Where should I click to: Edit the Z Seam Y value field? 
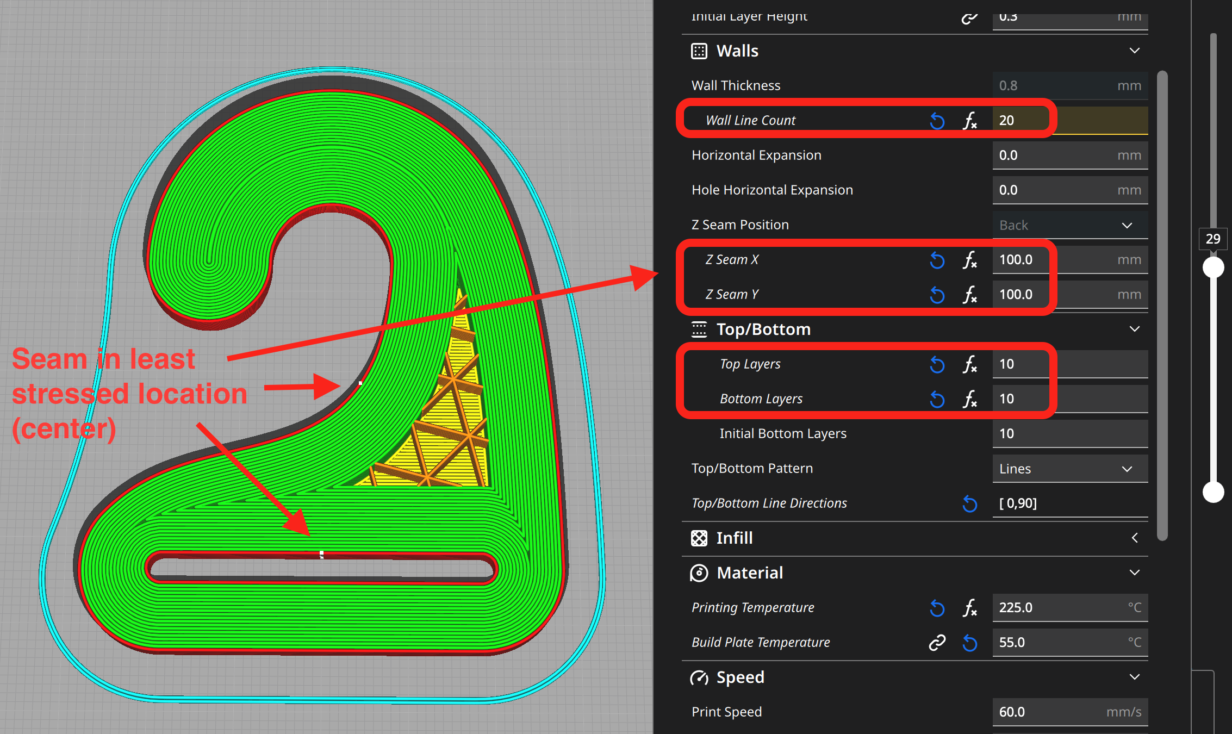[1070, 295]
